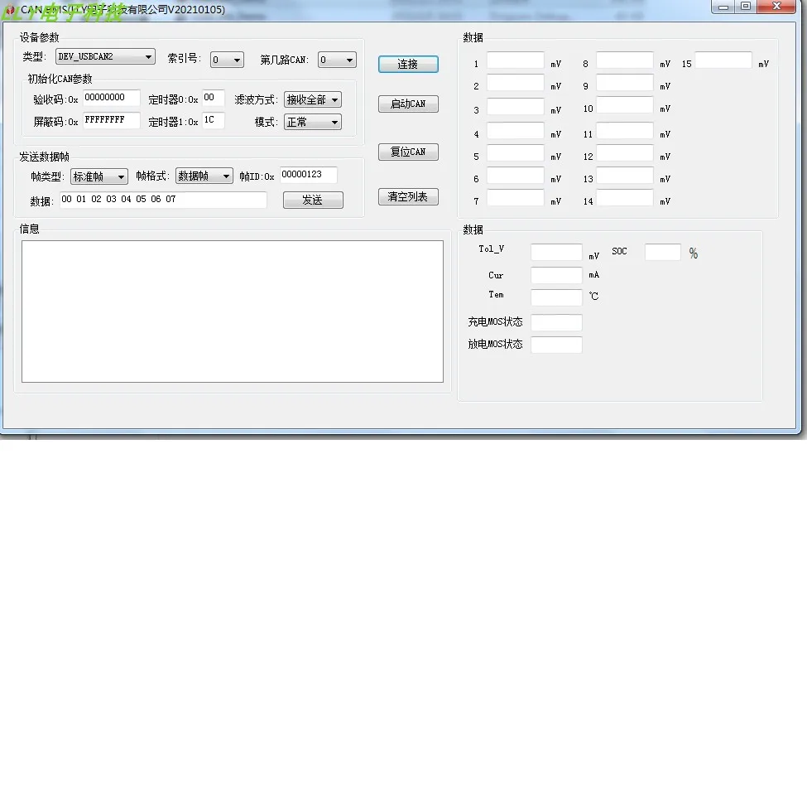Focus the 定时器0 timer field
The width and height of the screenshot is (807, 787).
point(213,98)
